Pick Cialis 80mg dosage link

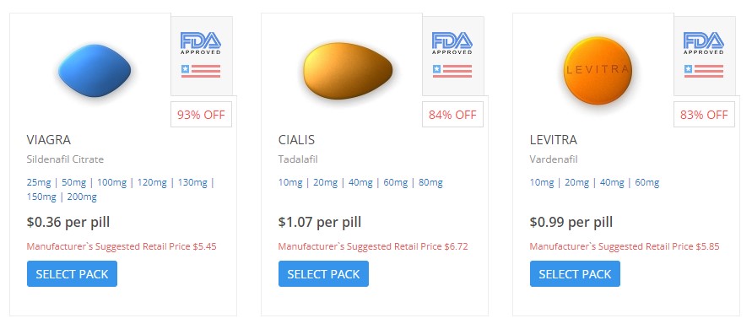(x=430, y=183)
